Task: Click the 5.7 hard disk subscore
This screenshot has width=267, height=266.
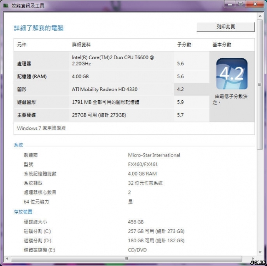Action: (180, 115)
